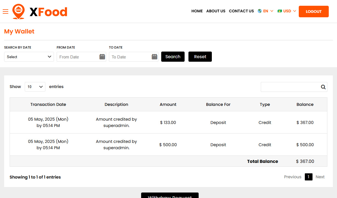This screenshot has width=337, height=198.
Task: Click the location pin in the XFood logo
Action: coord(18,11)
